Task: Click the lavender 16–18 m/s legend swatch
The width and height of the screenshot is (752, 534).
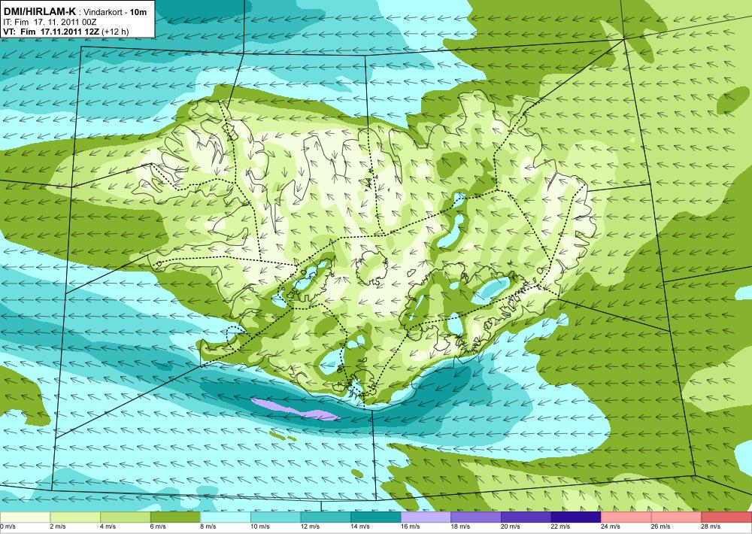Action: coord(426,517)
